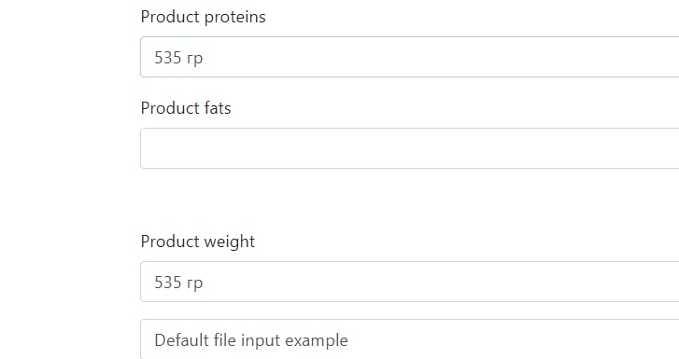
Task: Click the word weight in the third label
Action: [230, 242]
